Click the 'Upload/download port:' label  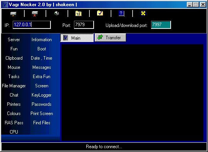click(126, 25)
